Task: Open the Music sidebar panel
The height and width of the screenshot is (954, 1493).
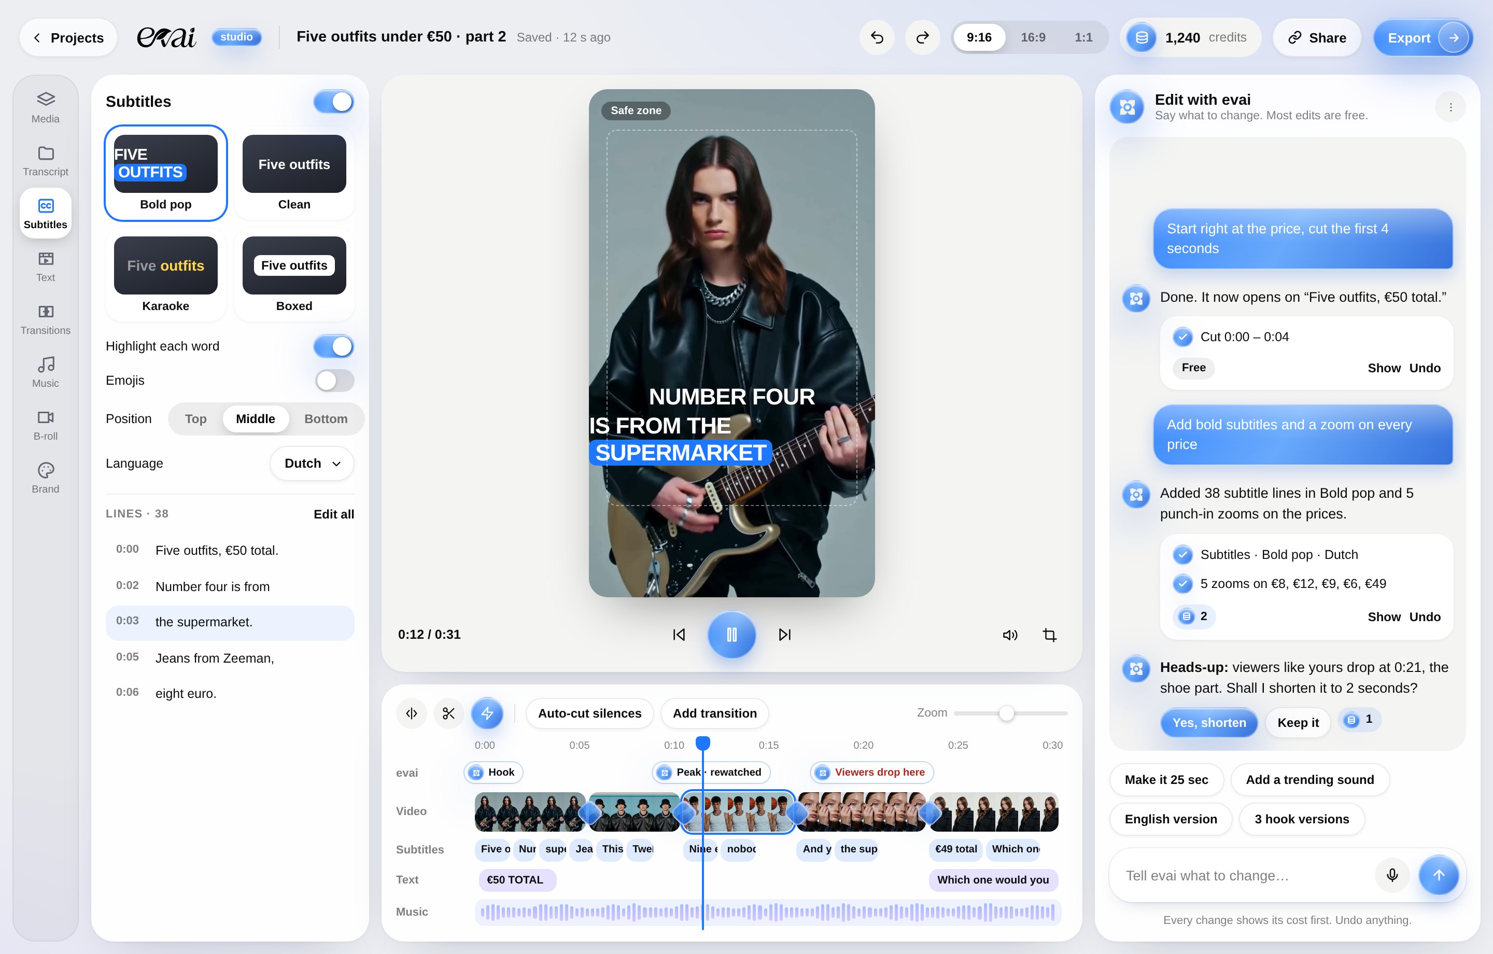Action: (x=45, y=372)
